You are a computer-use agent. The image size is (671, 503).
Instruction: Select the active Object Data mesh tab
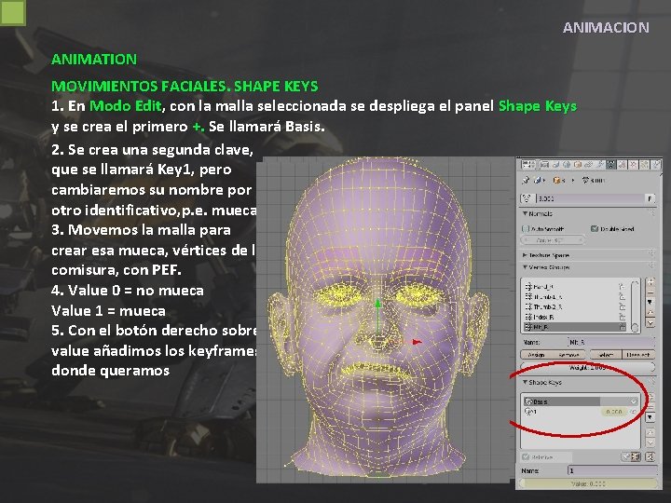point(611,165)
